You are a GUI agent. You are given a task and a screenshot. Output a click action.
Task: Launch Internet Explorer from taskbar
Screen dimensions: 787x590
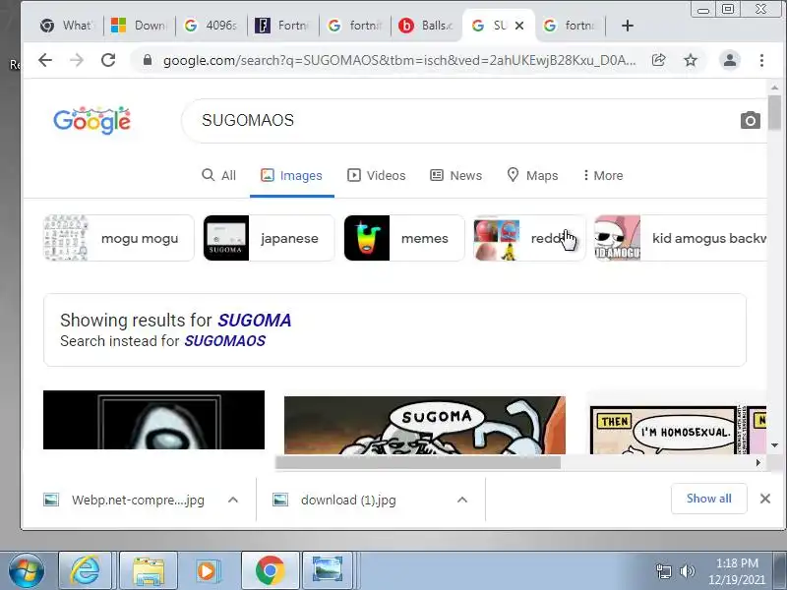[x=86, y=571]
